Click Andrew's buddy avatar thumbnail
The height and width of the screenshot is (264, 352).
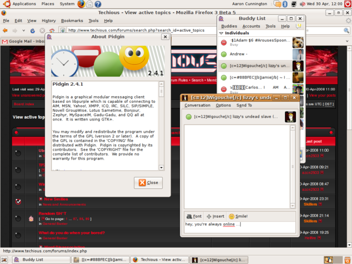(x=298, y=54)
